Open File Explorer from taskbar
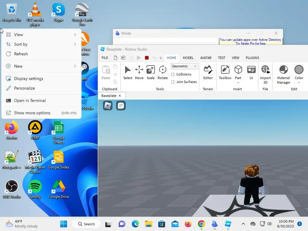This screenshot has height=231, width=308. (149, 224)
